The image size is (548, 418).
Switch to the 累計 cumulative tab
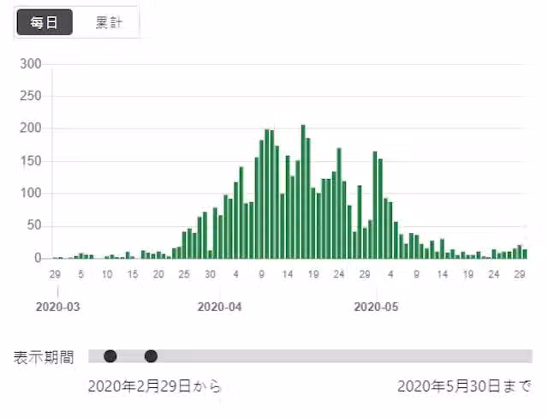click(106, 23)
